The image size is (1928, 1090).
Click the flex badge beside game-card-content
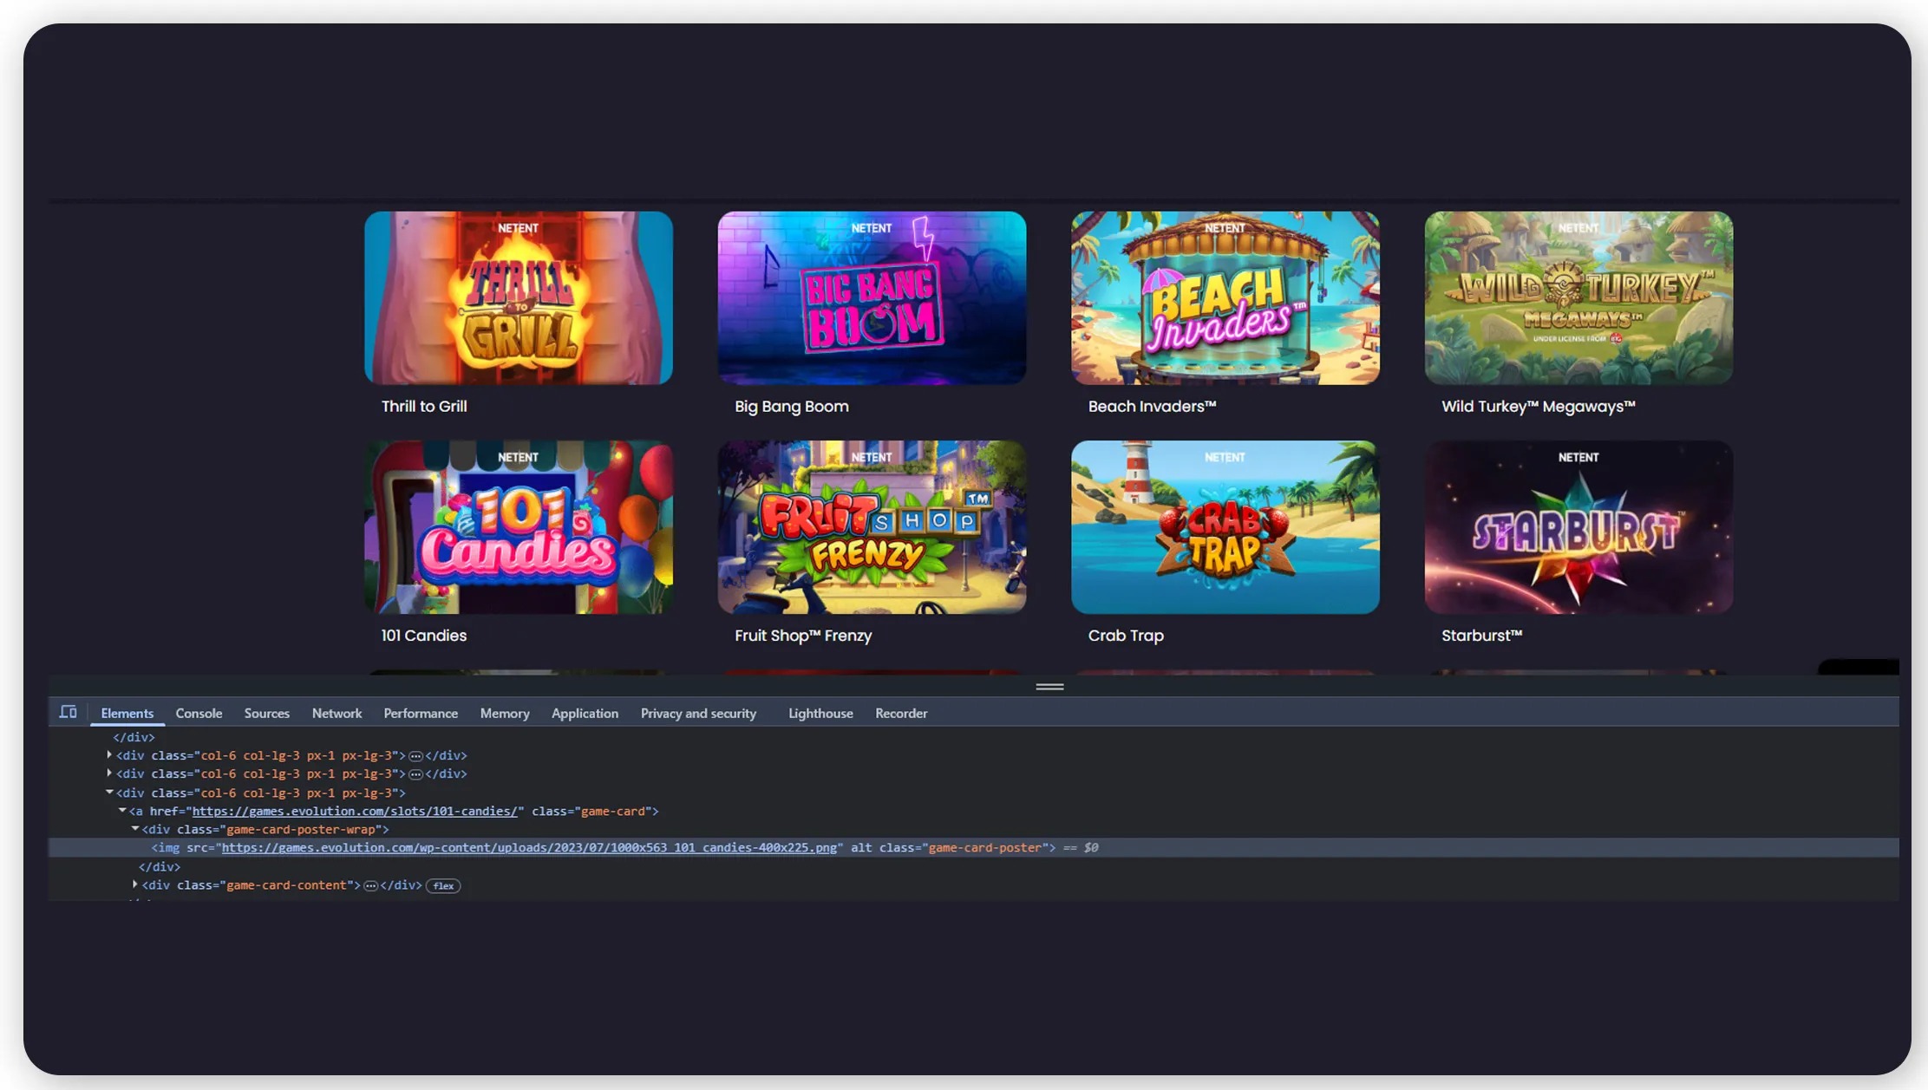[443, 885]
